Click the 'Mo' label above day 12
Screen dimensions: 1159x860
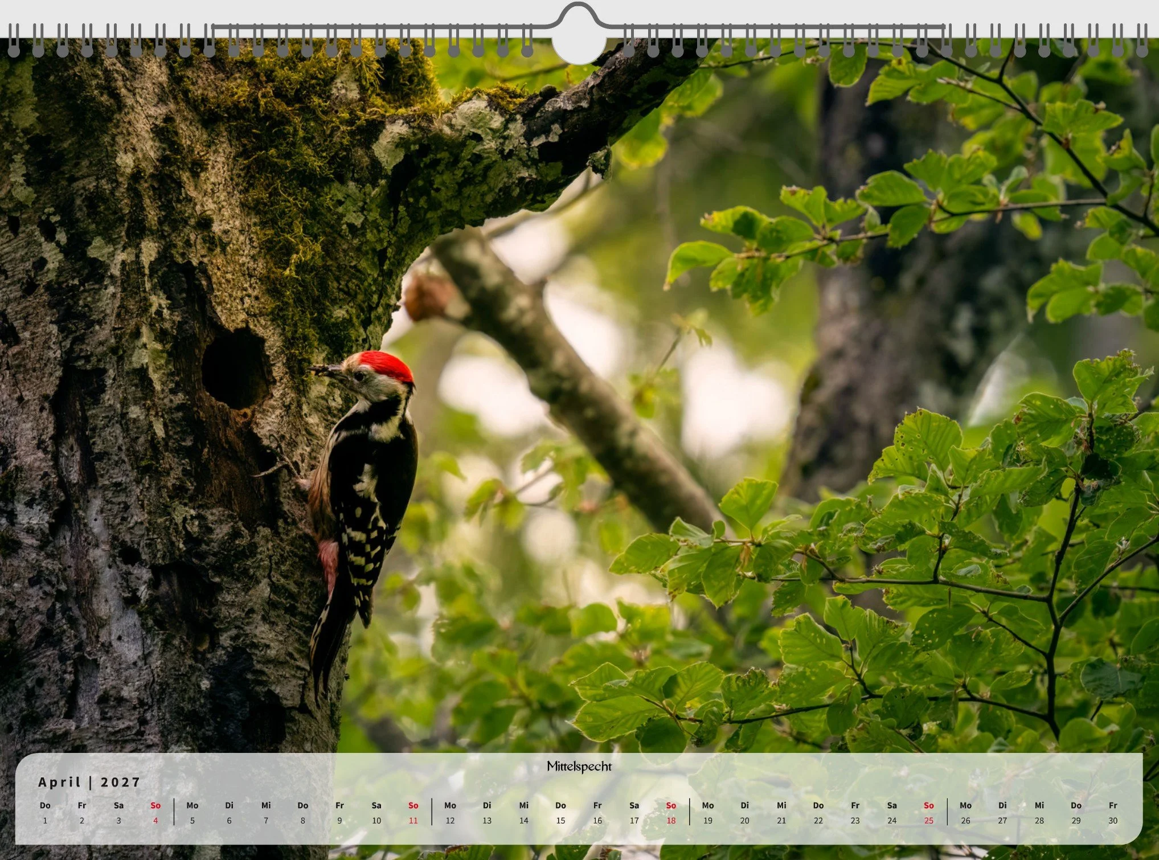click(x=450, y=805)
